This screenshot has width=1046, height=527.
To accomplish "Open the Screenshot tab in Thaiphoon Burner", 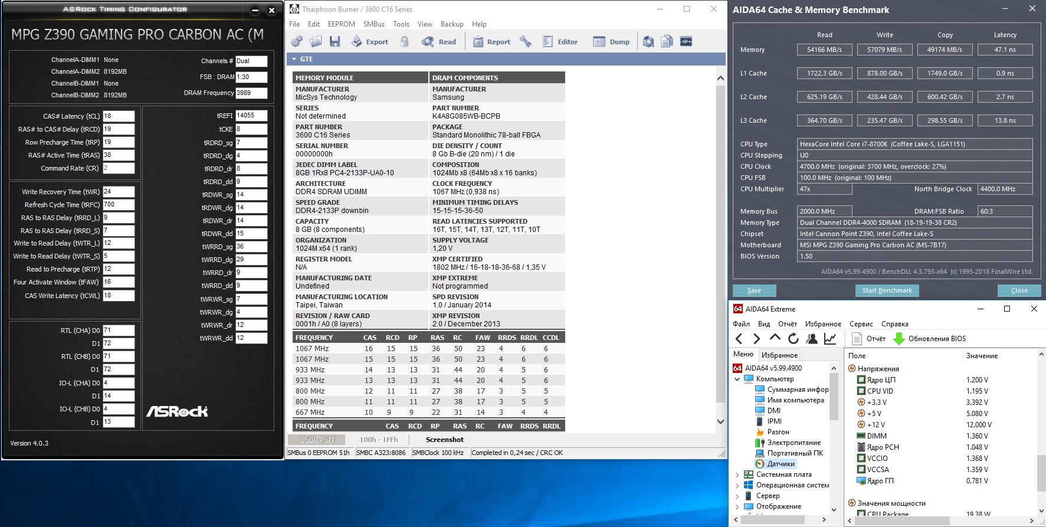I will click(x=445, y=440).
